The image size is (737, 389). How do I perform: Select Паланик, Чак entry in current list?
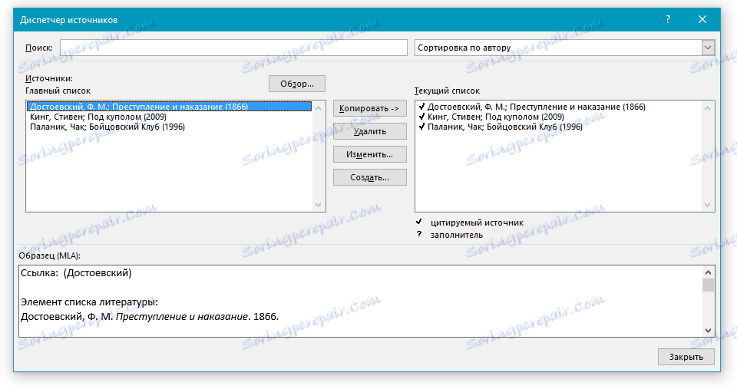505,127
